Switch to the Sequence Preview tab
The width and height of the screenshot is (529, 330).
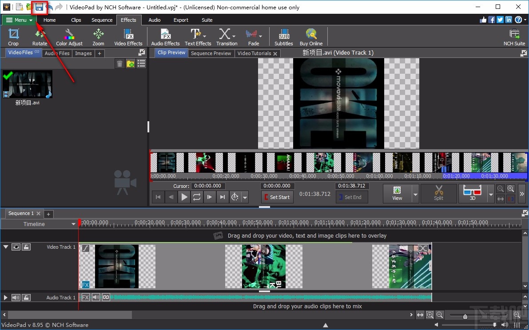coord(212,53)
